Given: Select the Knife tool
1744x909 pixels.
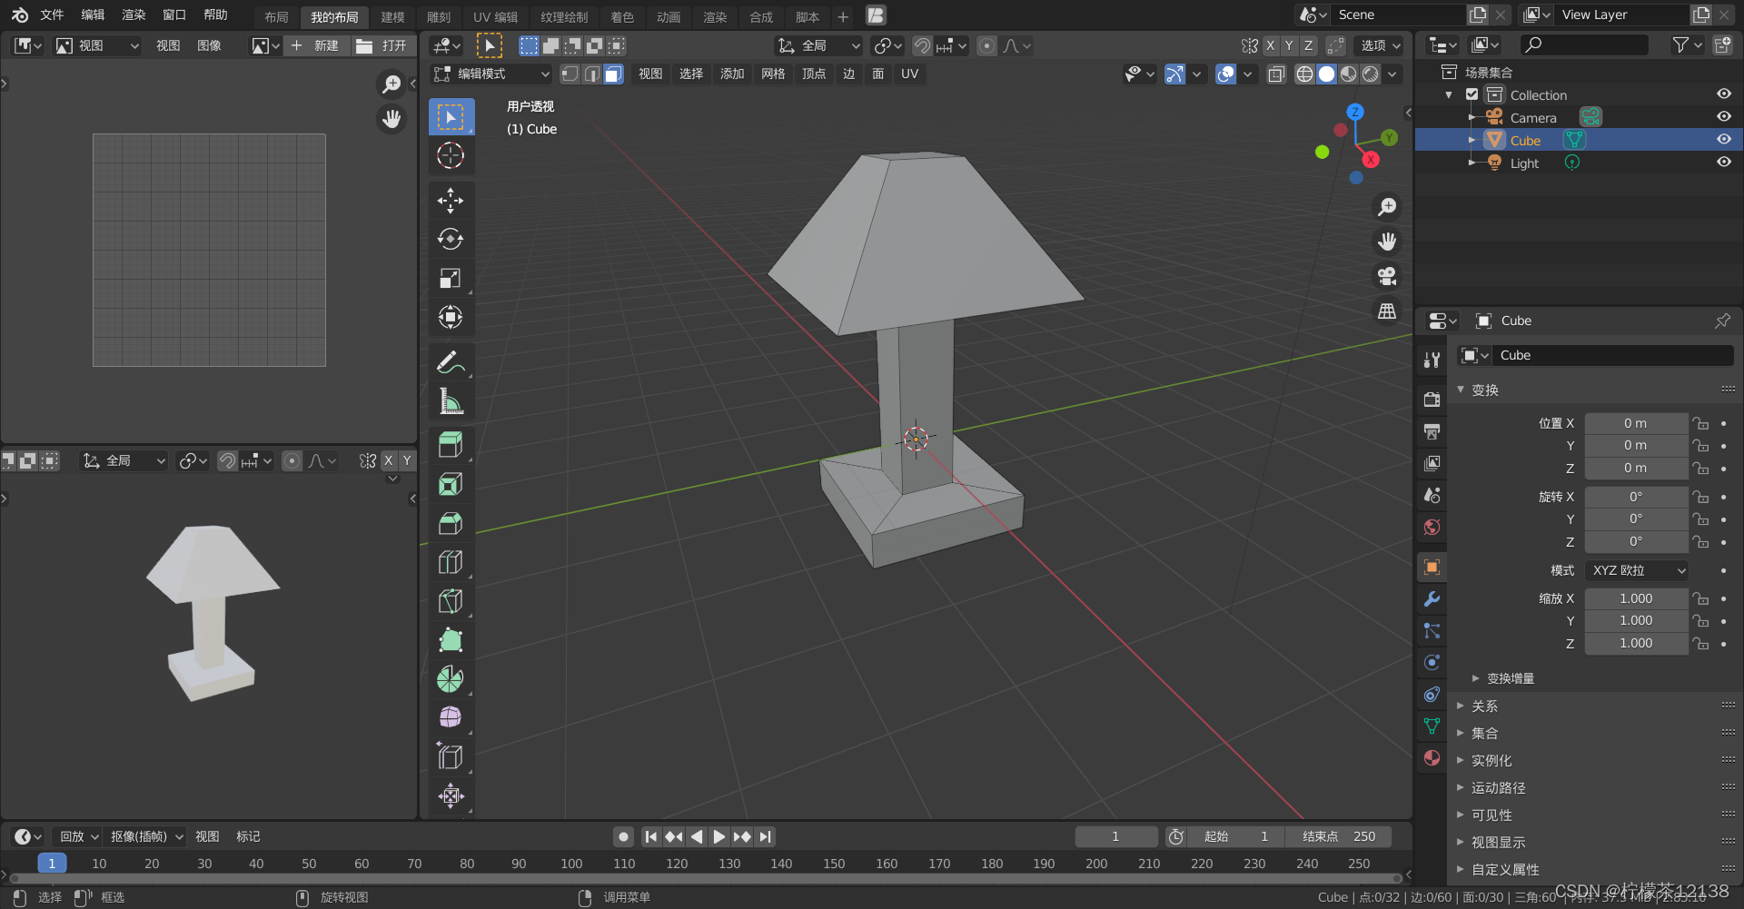Looking at the screenshot, I should click(451, 601).
